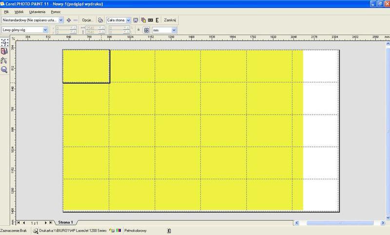Toggle the invert (black rectangle) icon
Viewport: 390px width, 235px height.
pos(150,20)
